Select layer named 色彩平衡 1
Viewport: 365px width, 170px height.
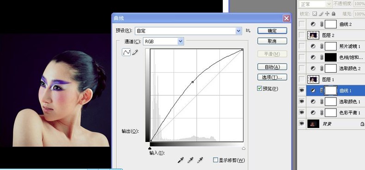pyautogui.click(x=350, y=113)
